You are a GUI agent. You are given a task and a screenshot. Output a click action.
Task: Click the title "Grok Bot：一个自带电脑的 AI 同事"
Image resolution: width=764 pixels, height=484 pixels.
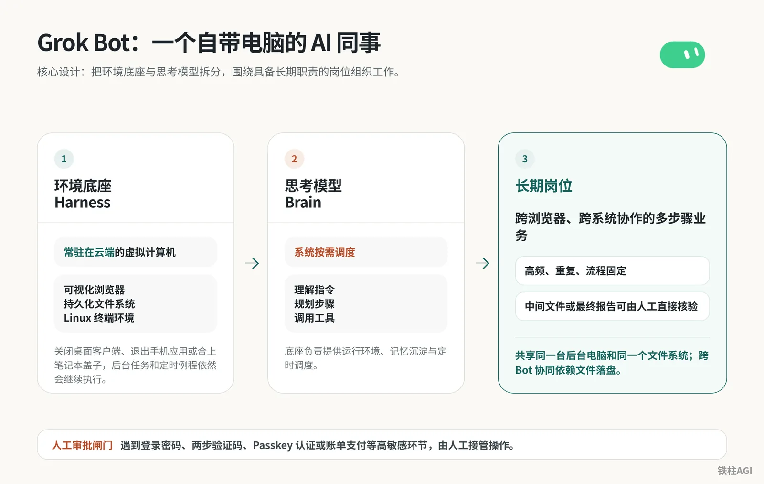209,43
